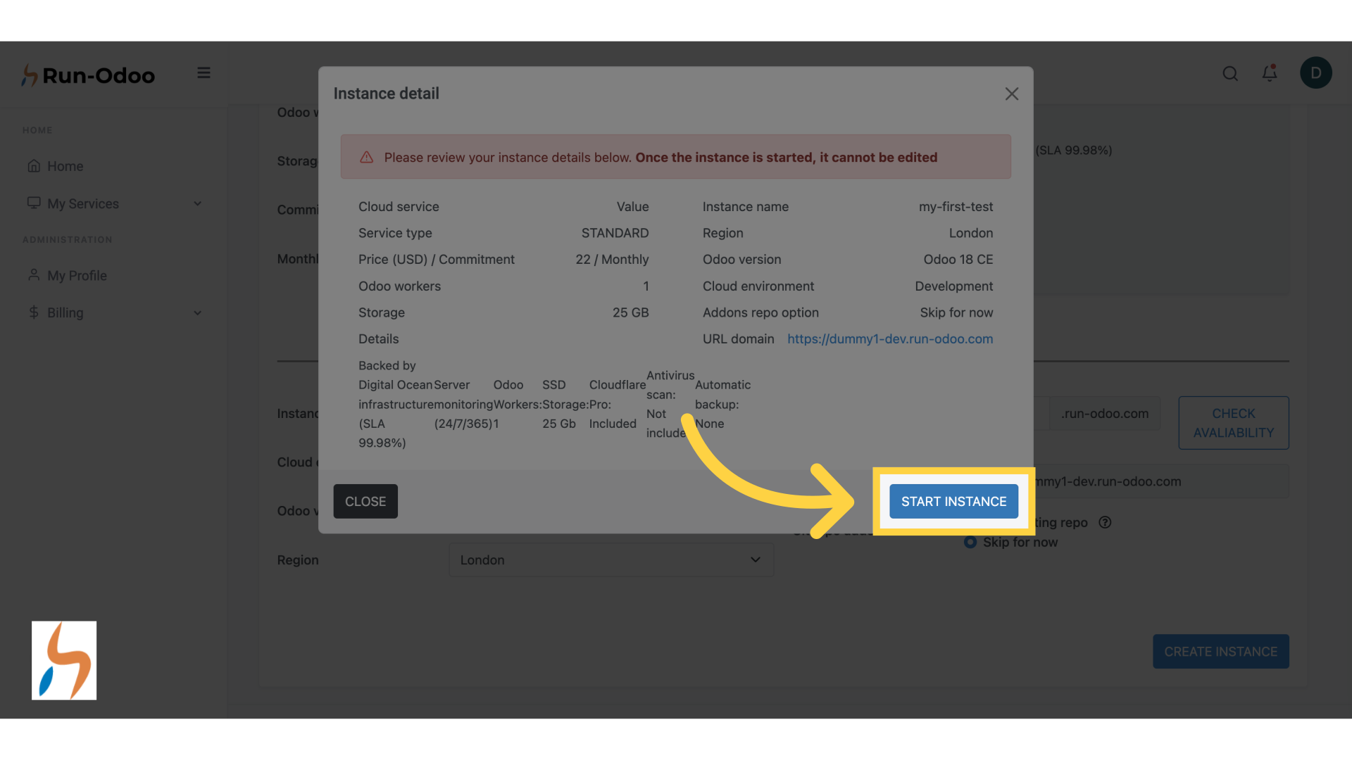Click the '22 / Monthly' price value
1352x760 pixels.
coord(612,259)
